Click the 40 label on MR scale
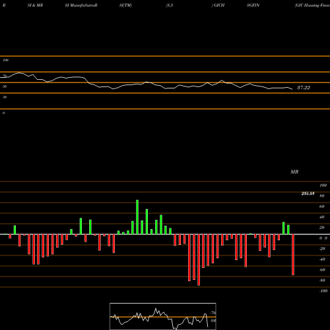The height and width of the screenshot is (330, 330). point(322,217)
